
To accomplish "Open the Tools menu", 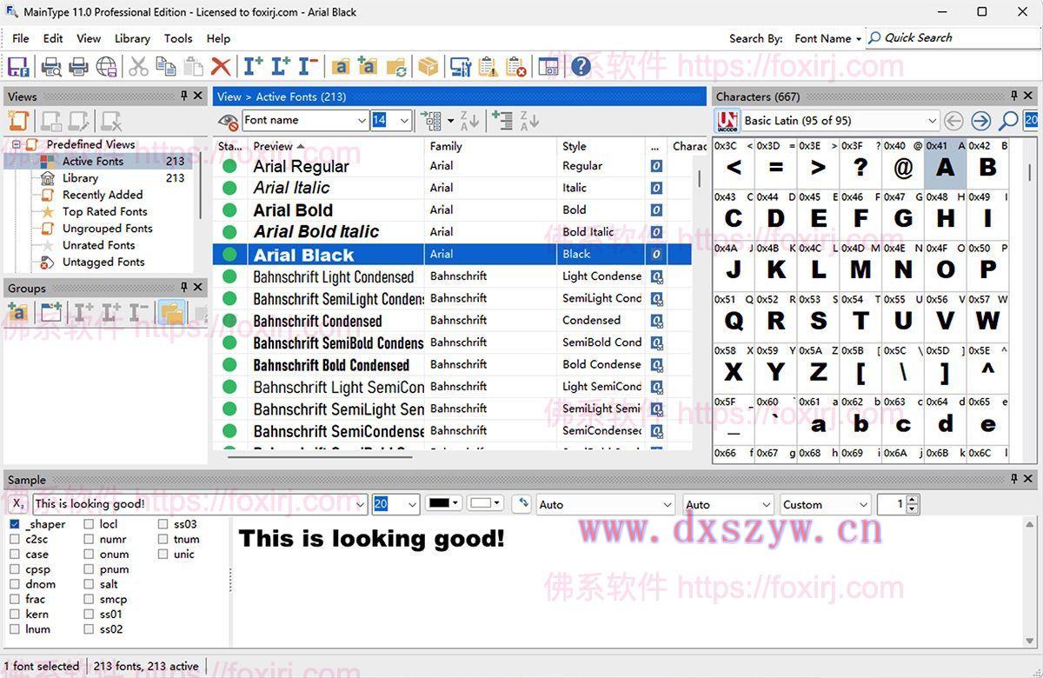I will pos(178,38).
